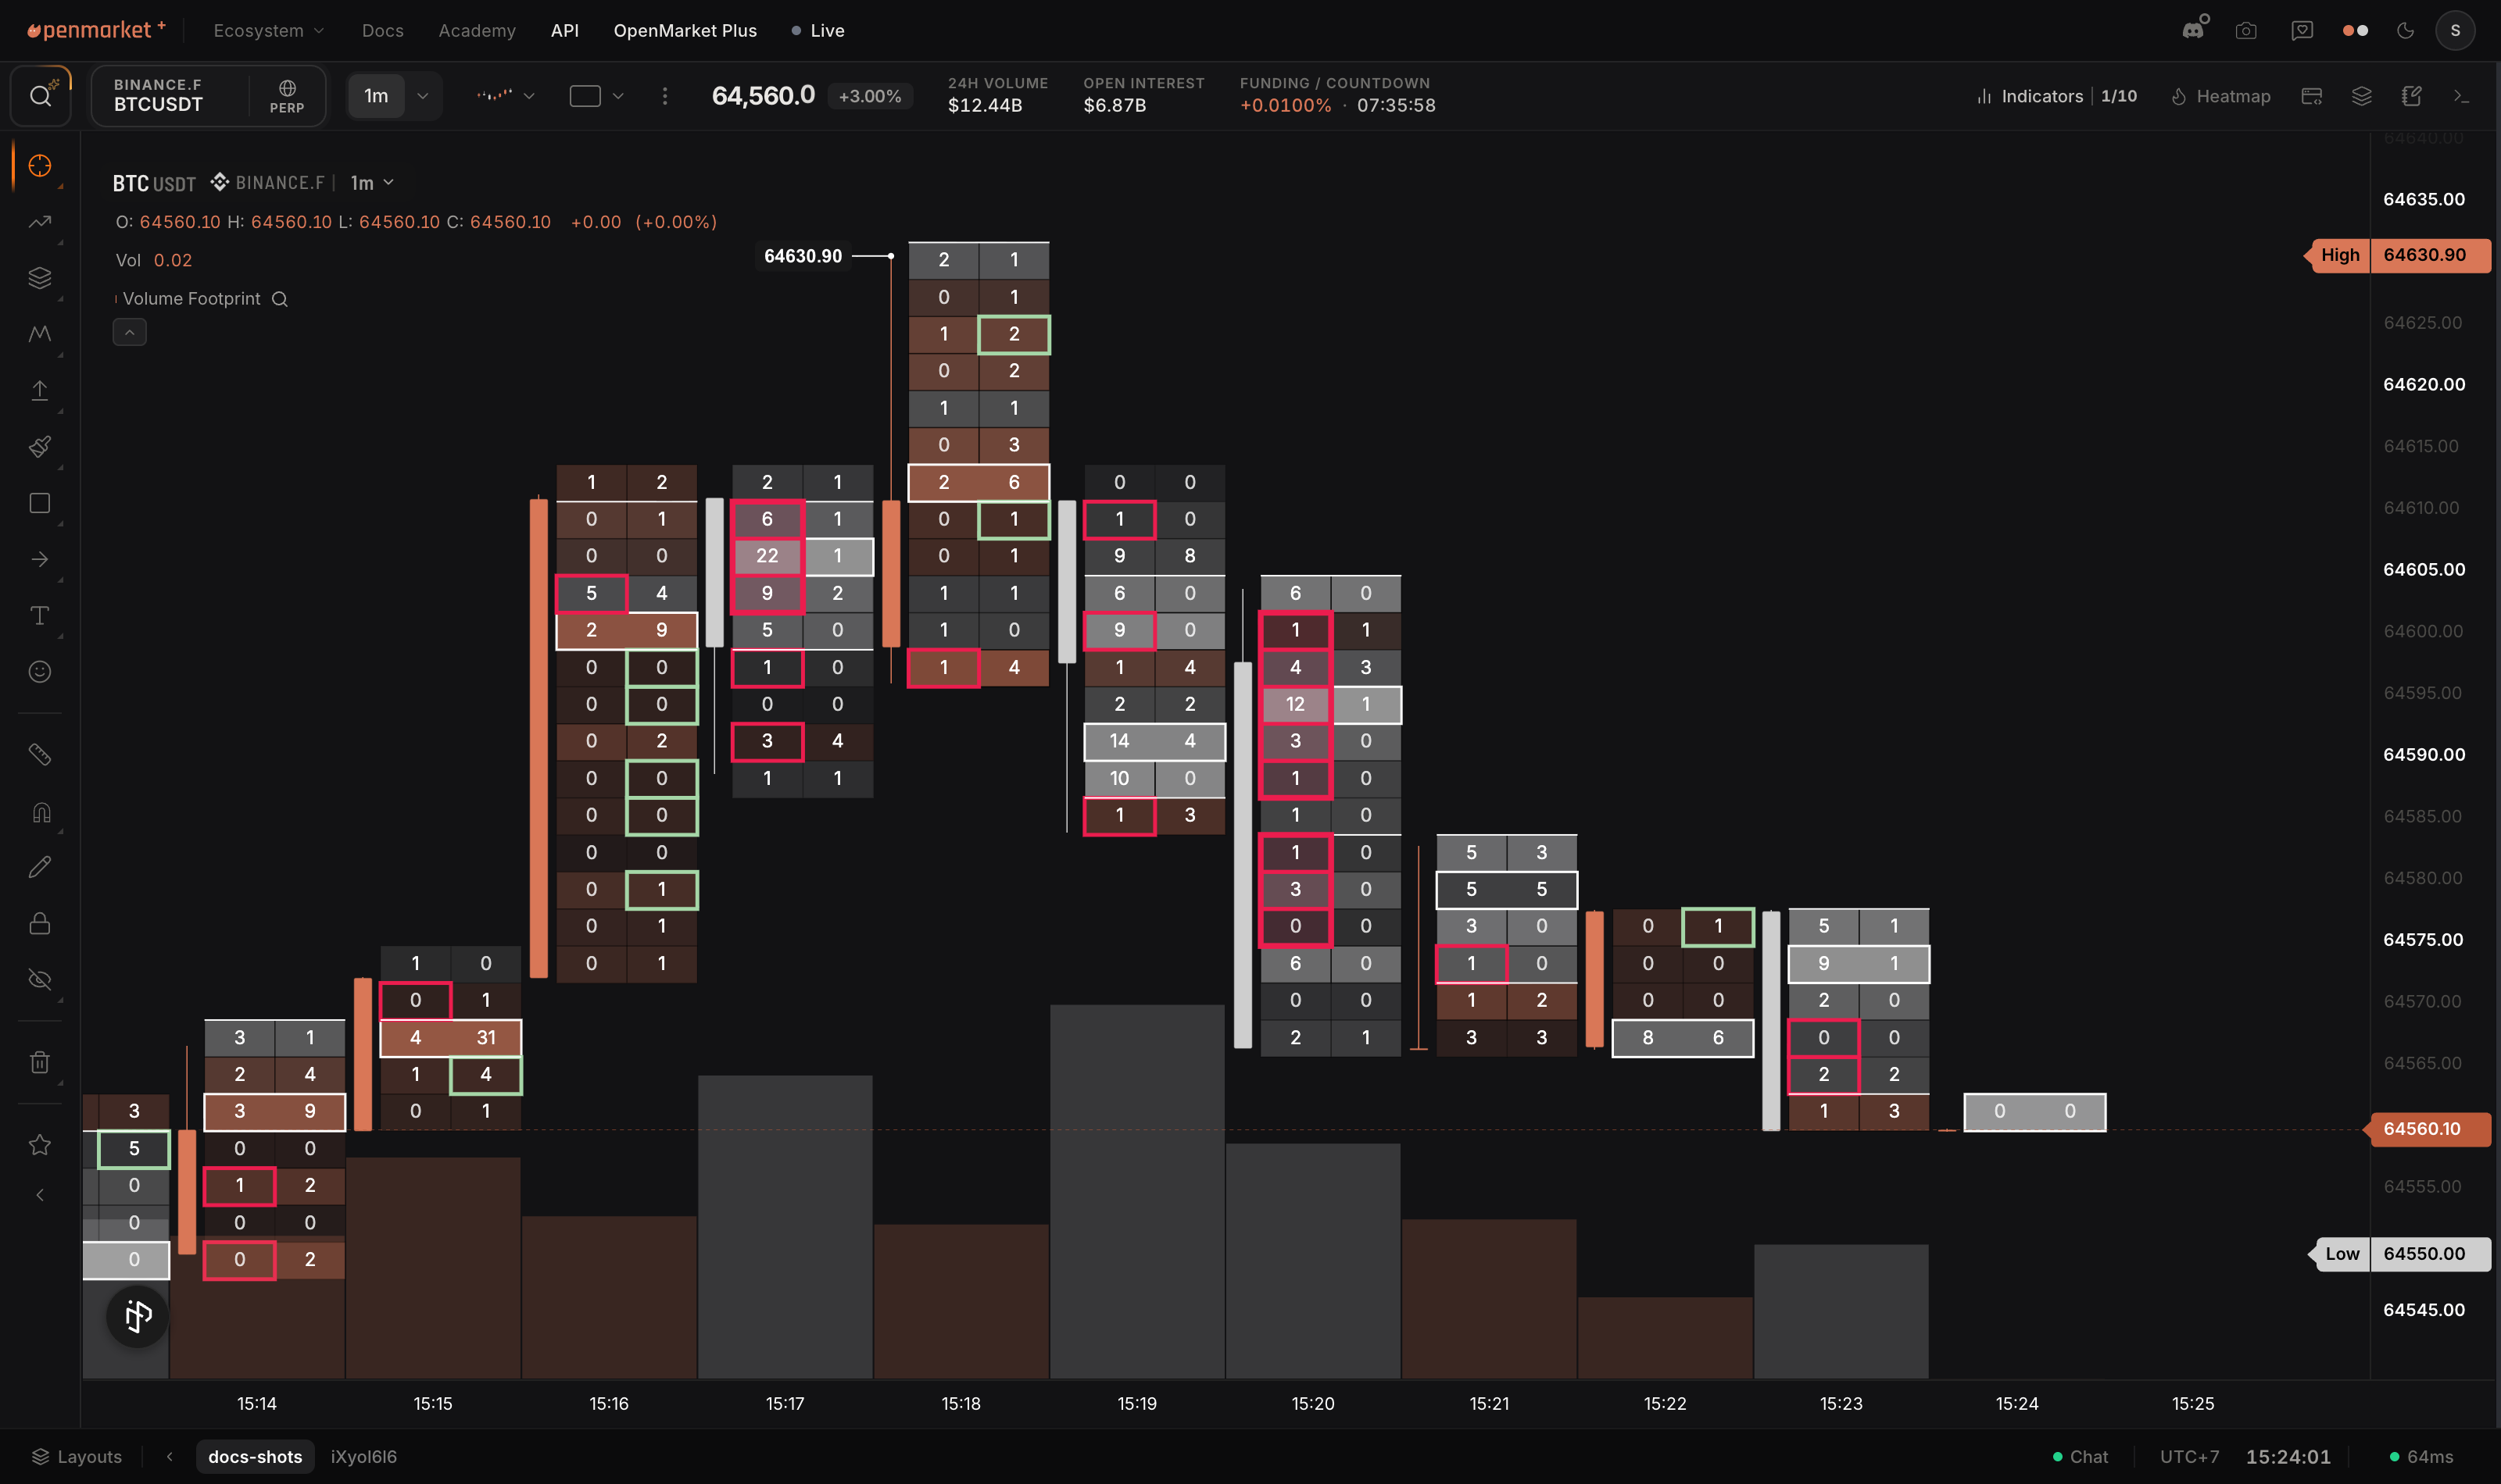Click the 15:19 volume bar
2501x1484 pixels.
[1137, 1191]
